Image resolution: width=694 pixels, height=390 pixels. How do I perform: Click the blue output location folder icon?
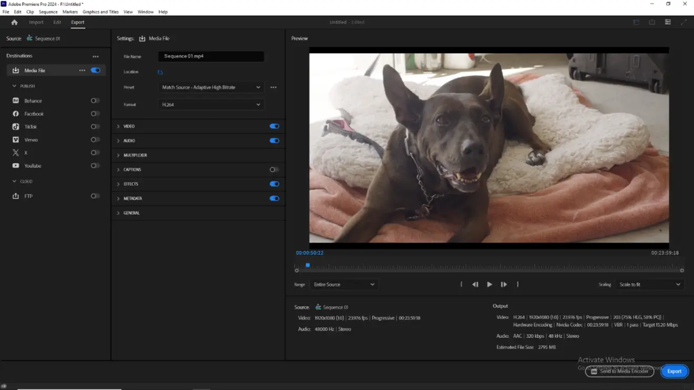coord(160,72)
